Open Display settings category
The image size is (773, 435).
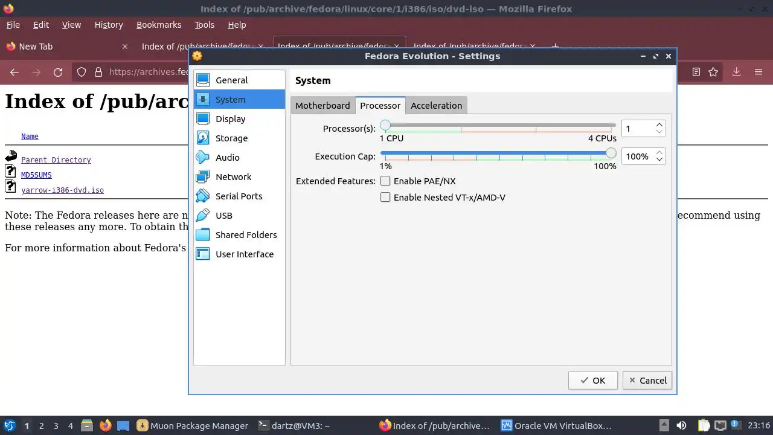pyautogui.click(x=239, y=118)
